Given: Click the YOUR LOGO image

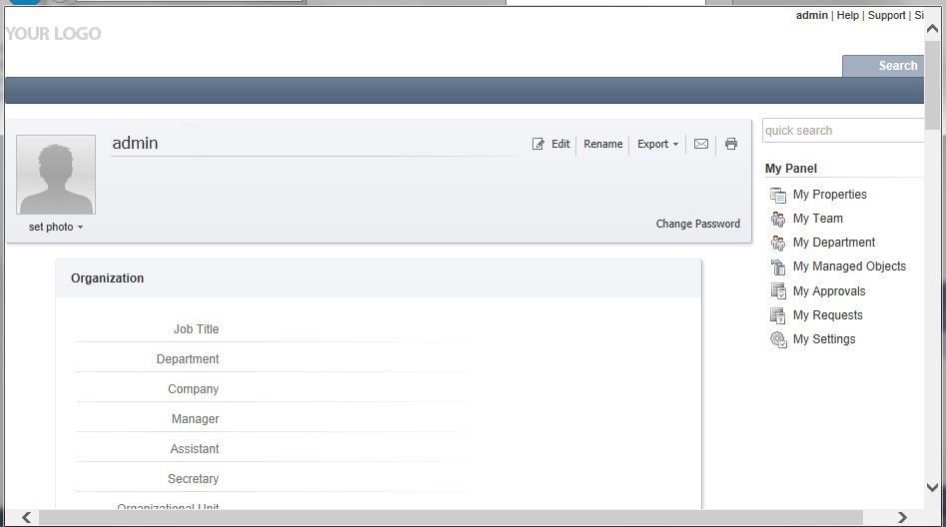Looking at the screenshot, I should [53, 33].
